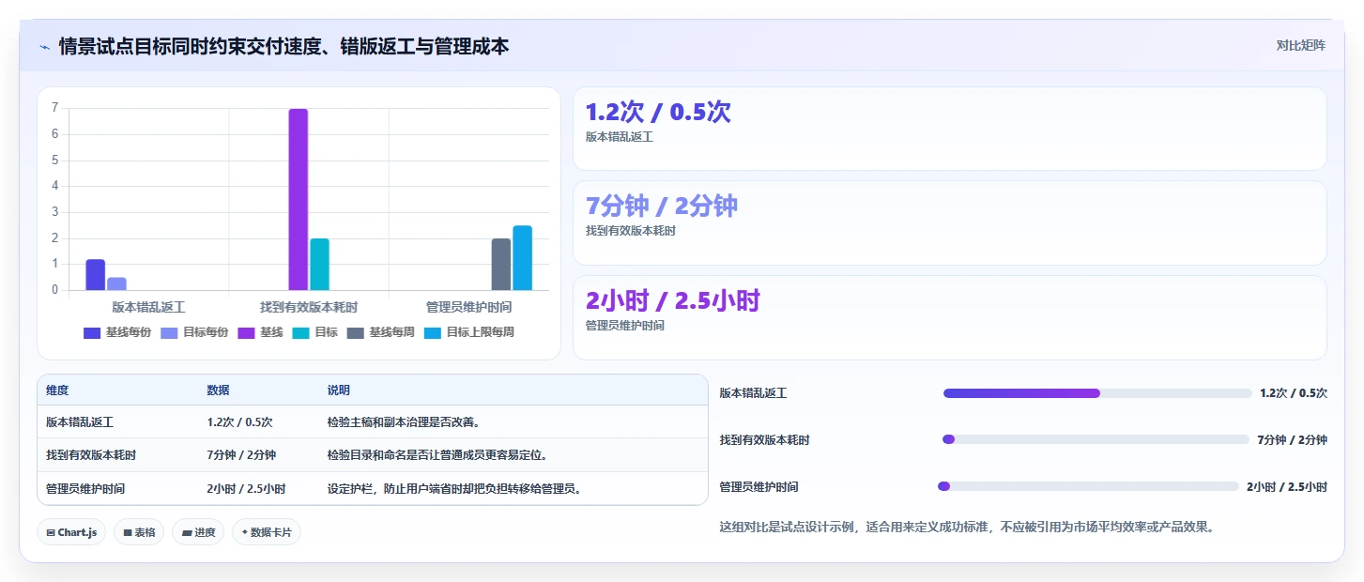Click the 7分钟 / 2分钟 data card
1364x582 pixels.
950,222
